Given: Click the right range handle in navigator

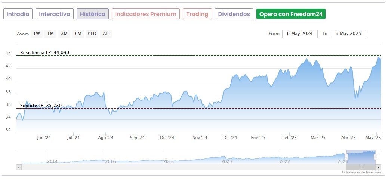Looking at the screenshot, I should pos(376,157).
